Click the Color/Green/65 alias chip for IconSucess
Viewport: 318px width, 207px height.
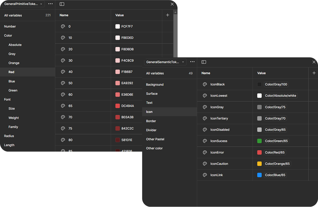coord(276,141)
